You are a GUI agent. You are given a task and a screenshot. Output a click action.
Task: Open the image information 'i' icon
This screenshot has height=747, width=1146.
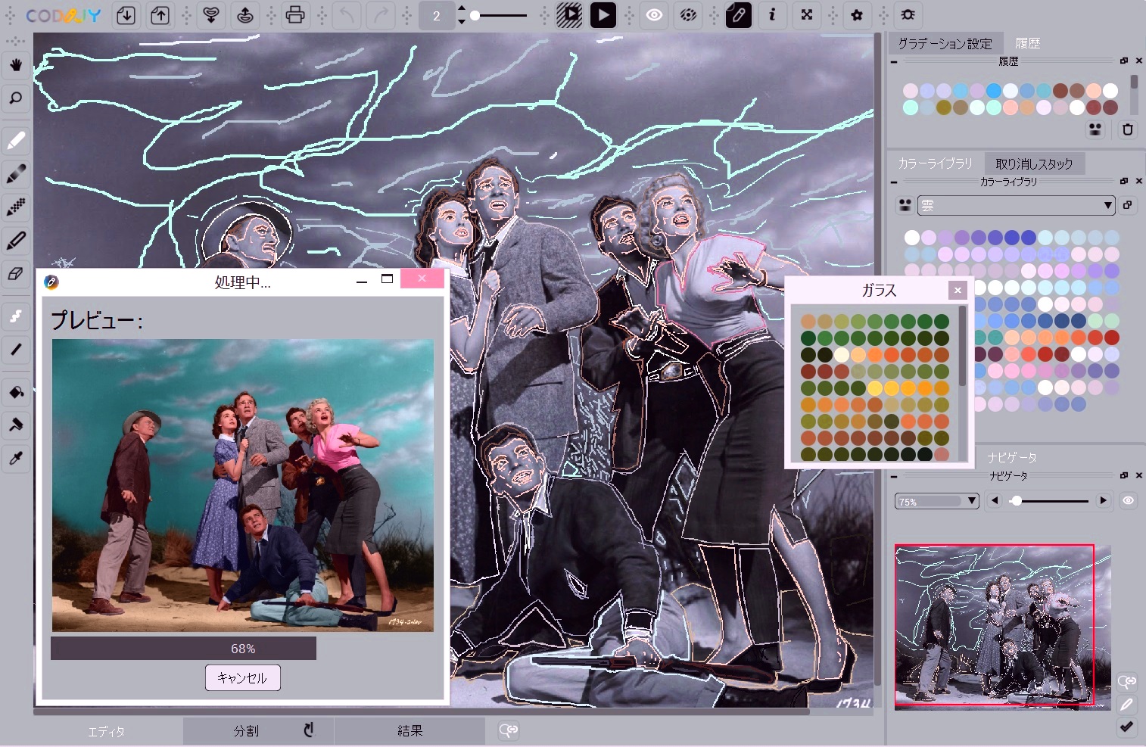click(x=772, y=15)
